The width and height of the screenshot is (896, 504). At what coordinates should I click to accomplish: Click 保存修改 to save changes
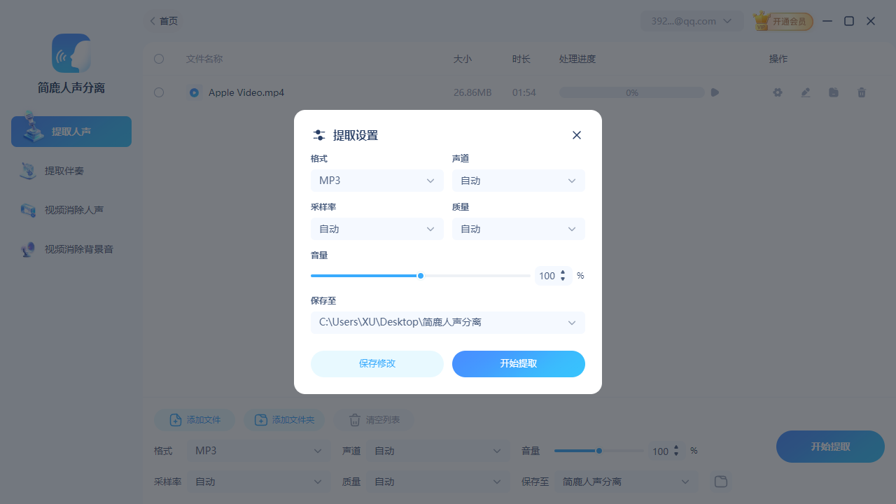click(377, 363)
